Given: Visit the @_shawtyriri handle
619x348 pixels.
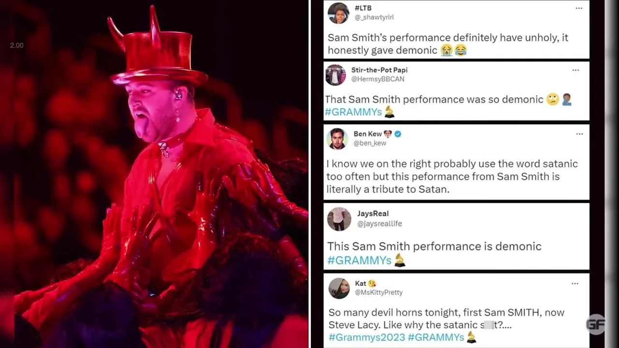Looking at the screenshot, I should tap(374, 17).
